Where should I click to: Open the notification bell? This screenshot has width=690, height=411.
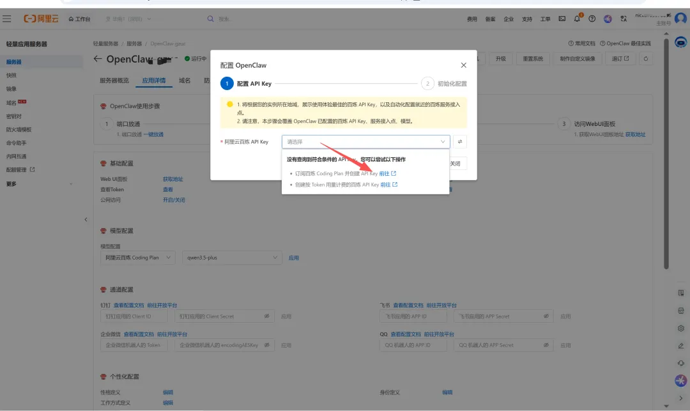pyautogui.click(x=577, y=19)
